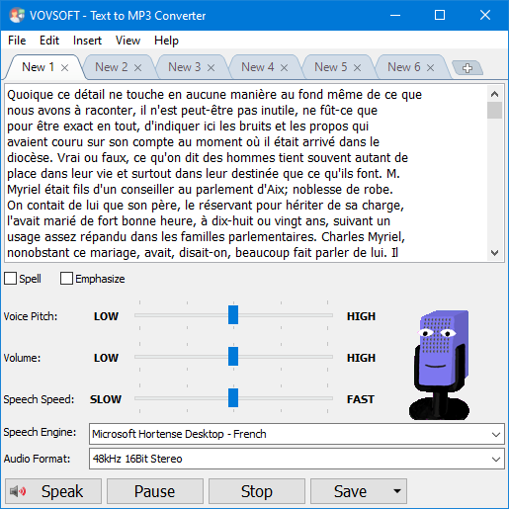Close the New 3 tab
Viewport: 509px width, 509px height.
click(211, 68)
